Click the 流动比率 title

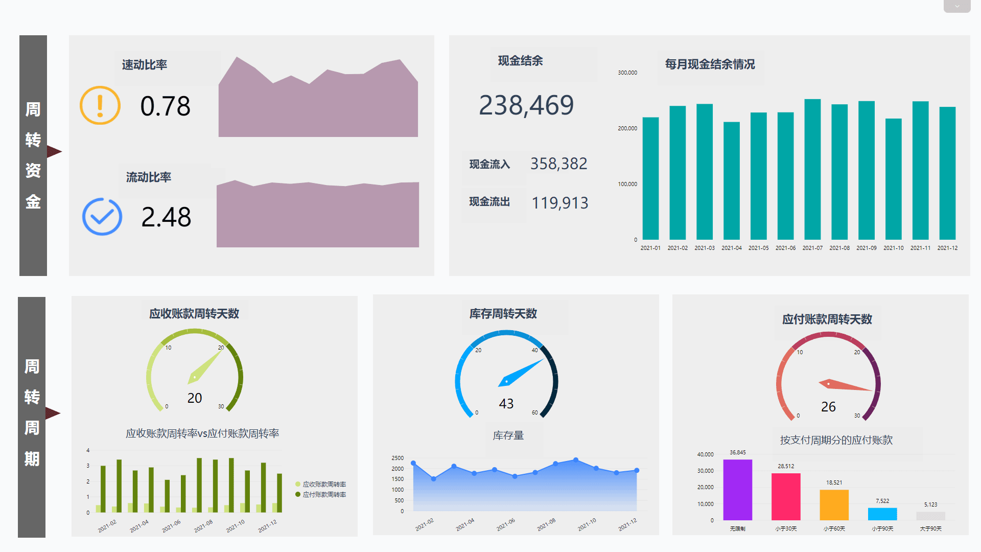pyautogui.click(x=149, y=177)
